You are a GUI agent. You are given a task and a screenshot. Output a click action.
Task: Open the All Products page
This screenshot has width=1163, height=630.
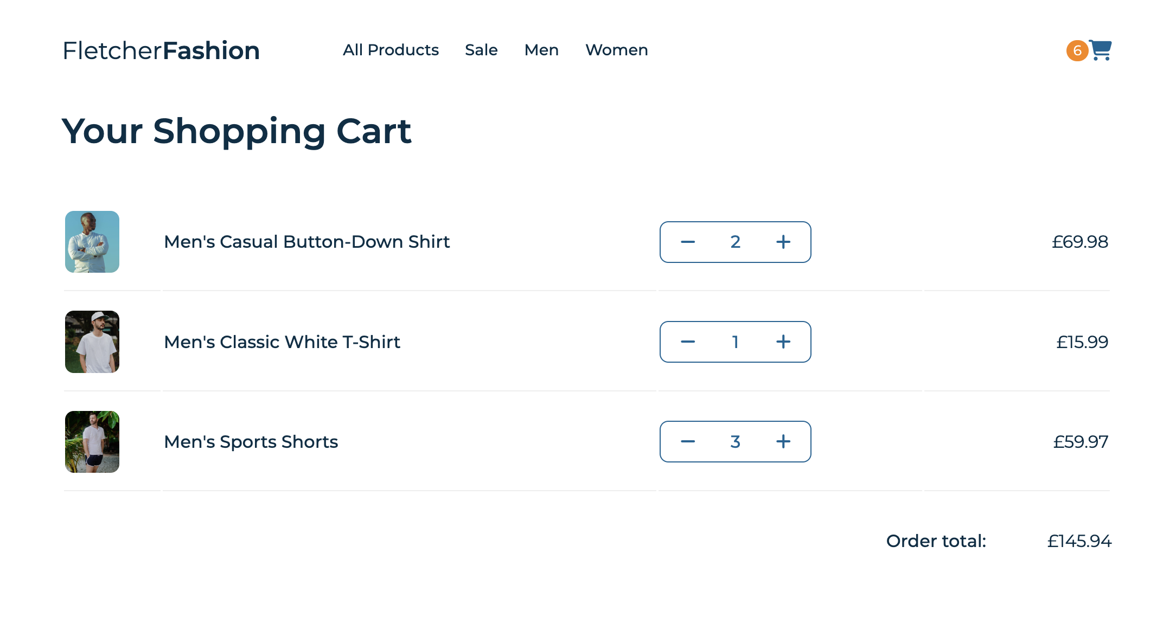pyautogui.click(x=391, y=50)
